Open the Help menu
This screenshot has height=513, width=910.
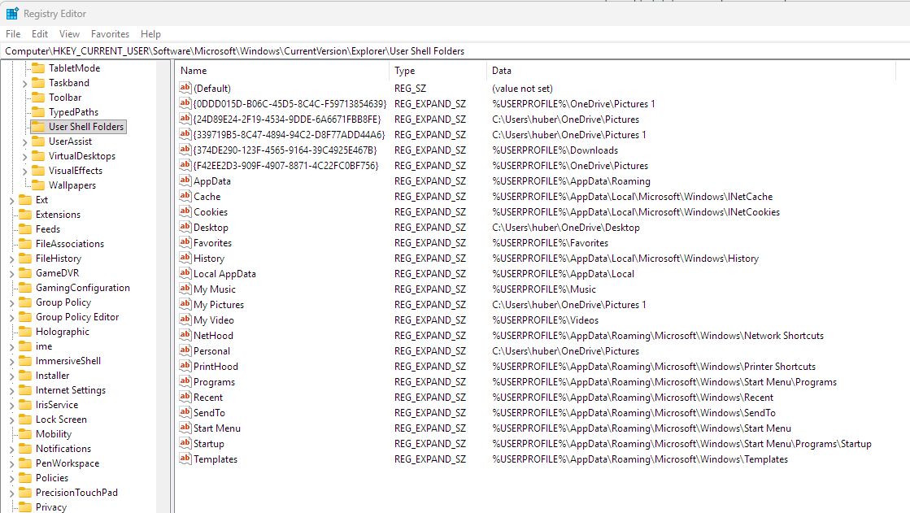[x=150, y=33]
